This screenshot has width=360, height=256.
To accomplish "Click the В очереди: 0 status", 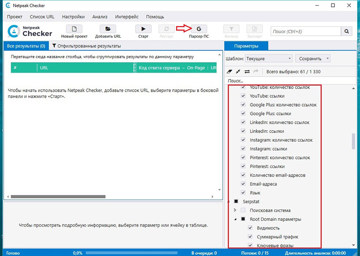I will 204,253.
